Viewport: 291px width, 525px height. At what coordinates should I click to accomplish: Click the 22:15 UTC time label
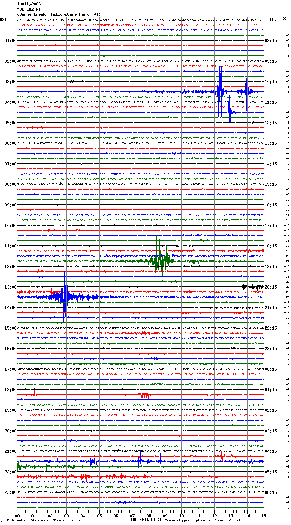point(271,328)
